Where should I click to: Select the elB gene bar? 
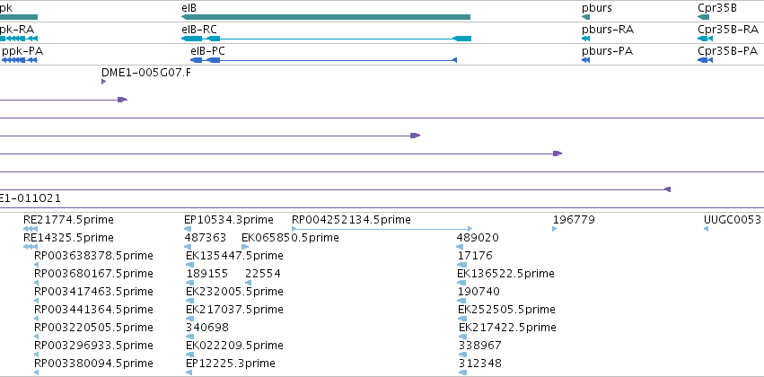coord(326,17)
